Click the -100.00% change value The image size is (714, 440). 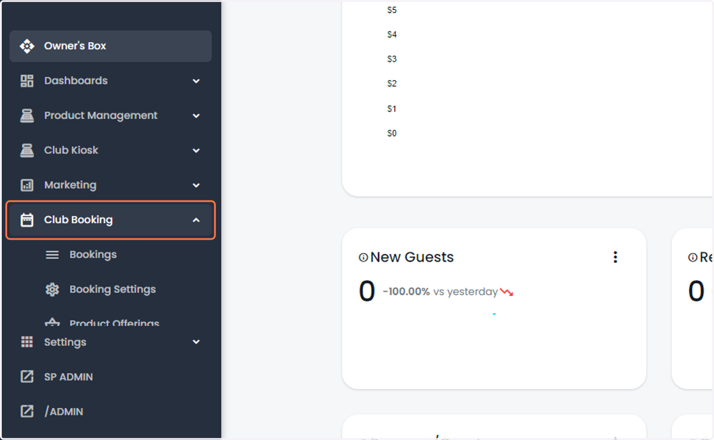406,292
